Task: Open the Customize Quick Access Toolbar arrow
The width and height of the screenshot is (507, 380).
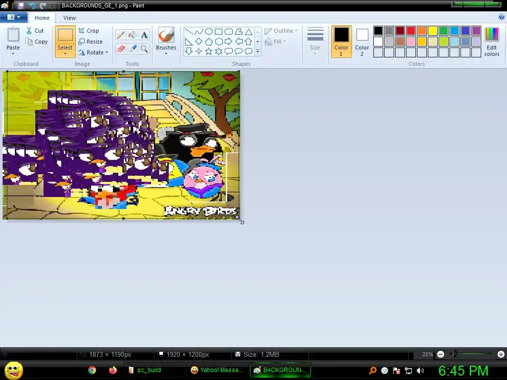Action: coord(52,6)
